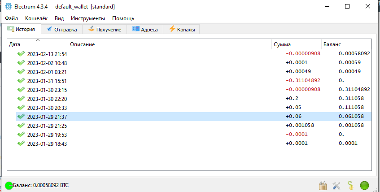The width and height of the screenshot is (380, 192).
Task: Click status bar text Баланс: 0.00058092 BTC
Action: pyautogui.click(x=41, y=185)
